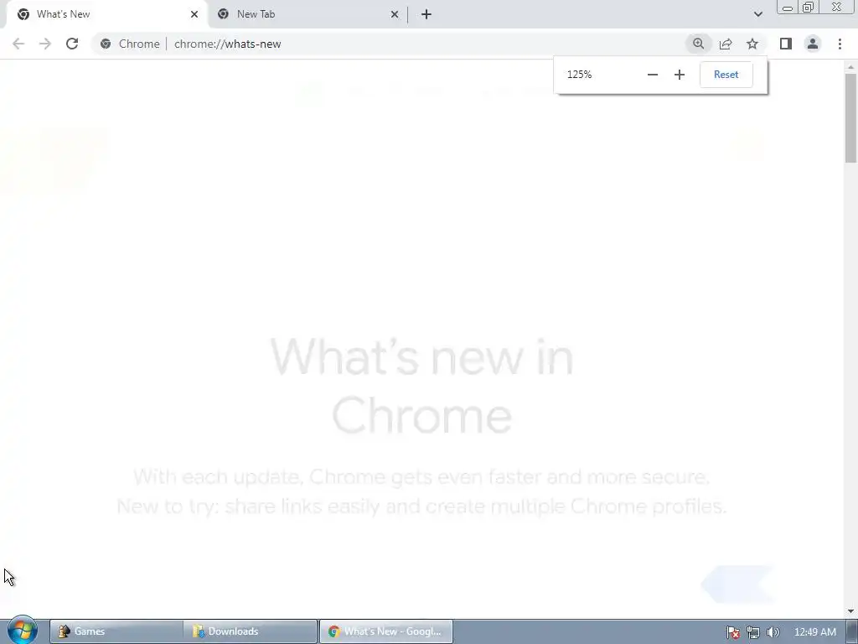Open volume speaker tray icon
This screenshot has height=644, width=858.
point(773,632)
